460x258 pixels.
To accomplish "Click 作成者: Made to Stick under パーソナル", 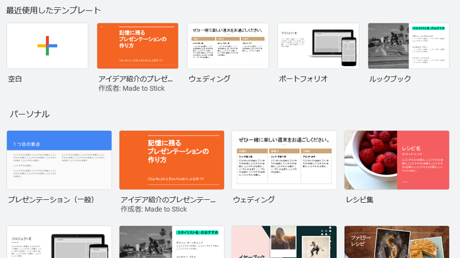I will (x=154, y=210).
